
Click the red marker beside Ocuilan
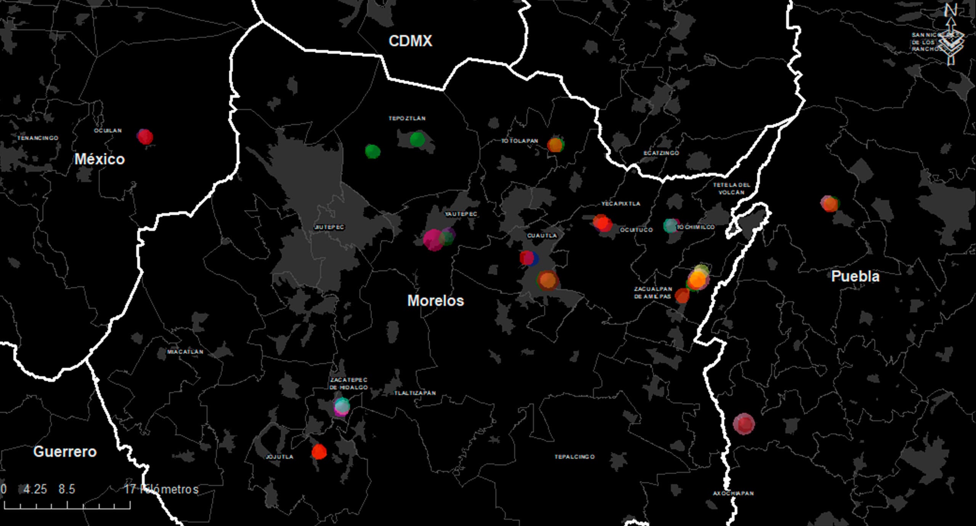[145, 136]
